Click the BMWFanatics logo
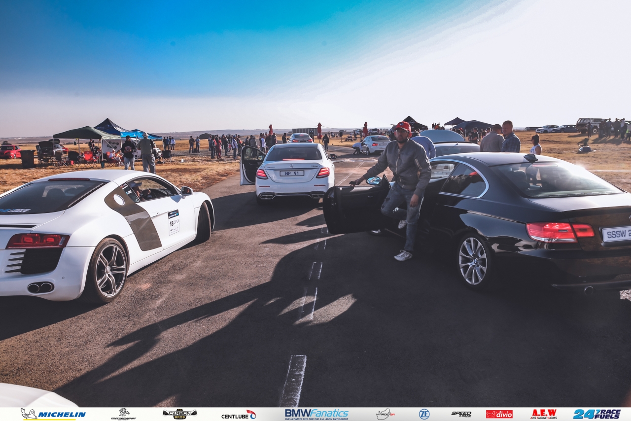The width and height of the screenshot is (631, 421). tap(316, 414)
